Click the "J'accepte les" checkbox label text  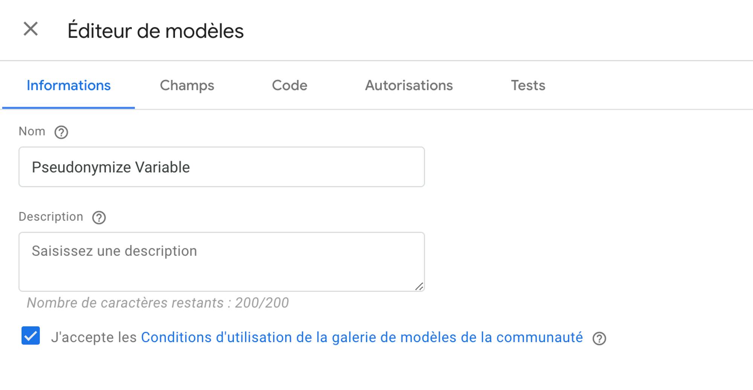pos(94,337)
